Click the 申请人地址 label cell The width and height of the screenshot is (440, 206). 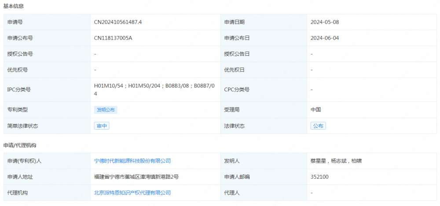click(x=47, y=177)
